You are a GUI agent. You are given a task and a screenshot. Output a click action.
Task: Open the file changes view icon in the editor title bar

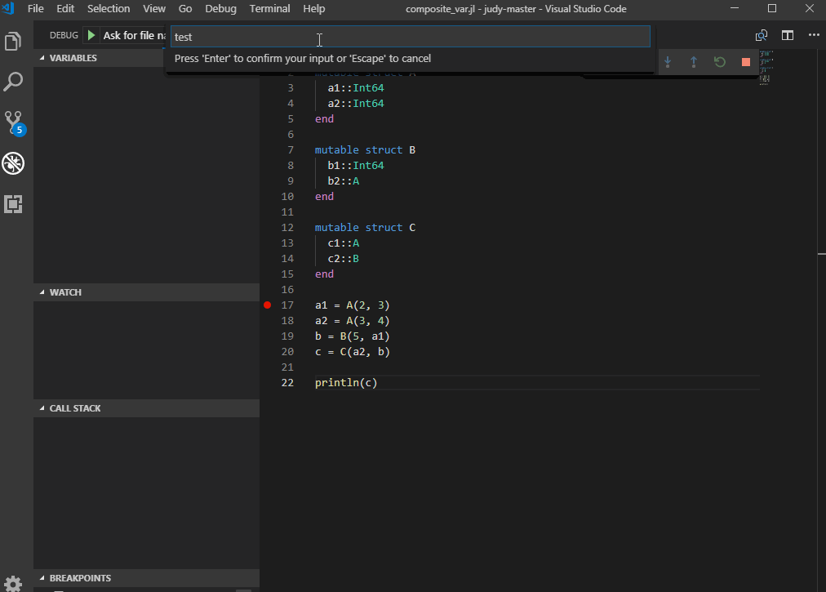point(762,35)
